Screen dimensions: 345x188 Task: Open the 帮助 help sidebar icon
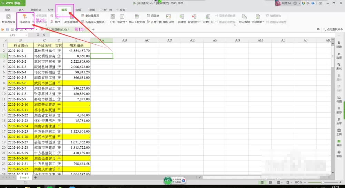point(339,154)
